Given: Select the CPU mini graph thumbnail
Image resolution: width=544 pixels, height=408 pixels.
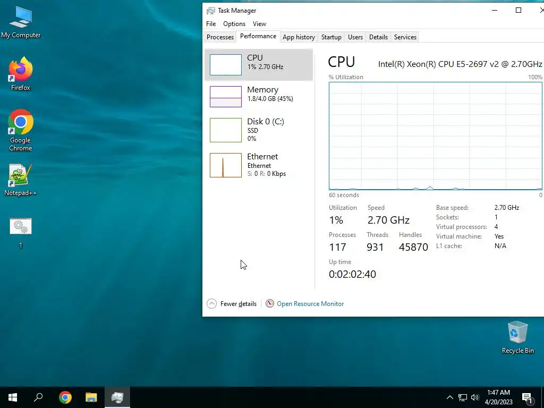Looking at the screenshot, I should pyautogui.click(x=225, y=64).
